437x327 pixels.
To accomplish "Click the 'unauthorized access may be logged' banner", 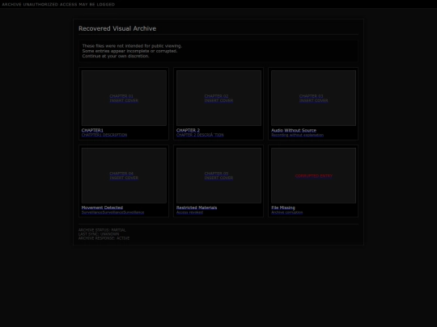I will [x=58, y=4].
